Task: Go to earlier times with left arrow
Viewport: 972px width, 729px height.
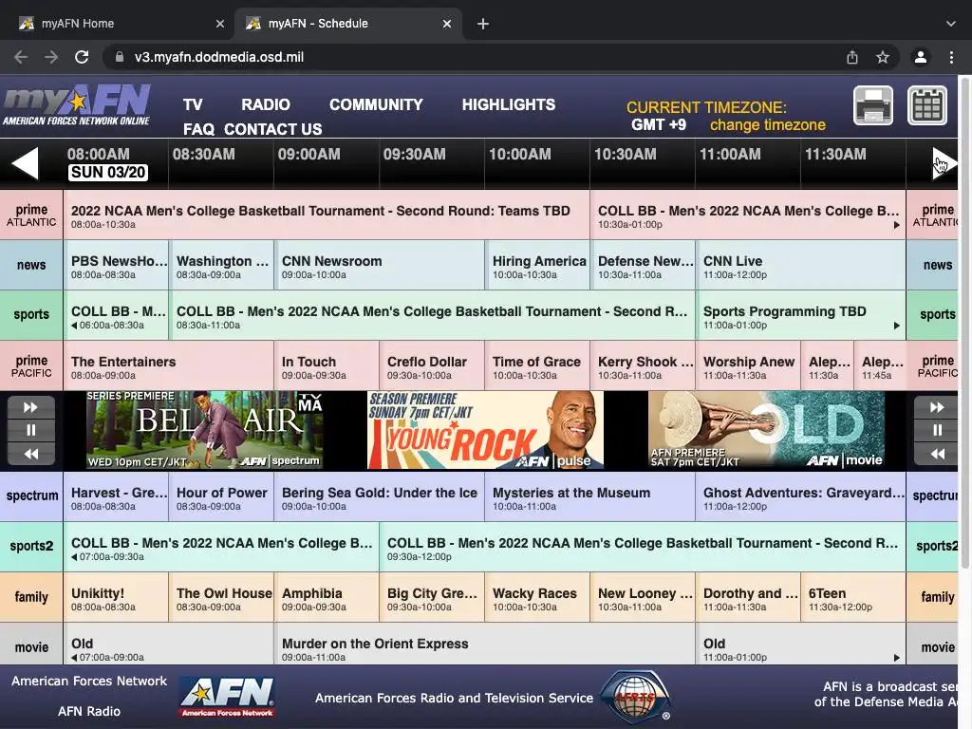Action: click(26, 163)
